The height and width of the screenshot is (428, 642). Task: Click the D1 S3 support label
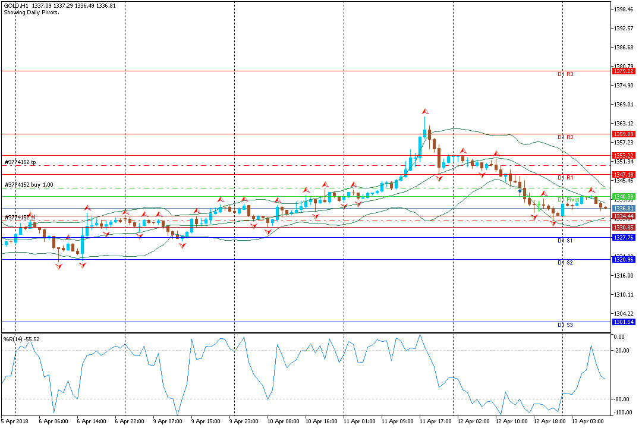click(565, 325)
